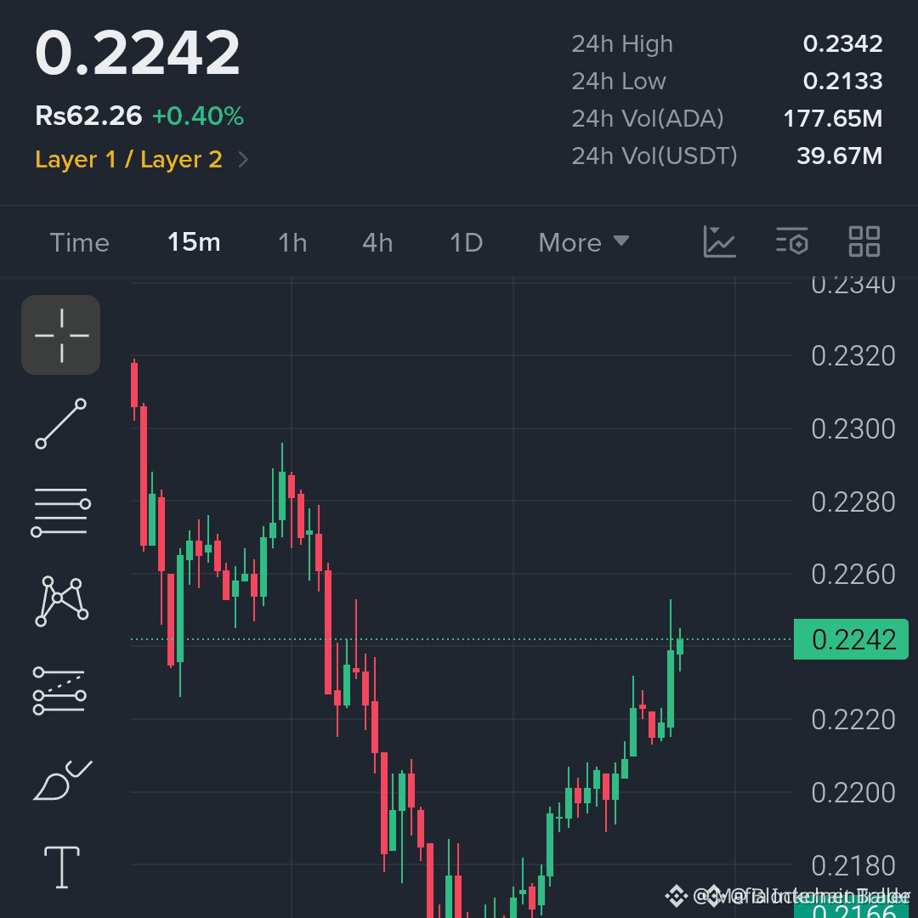This screenshot has height=918, width=918.
Task: Open chart settings icon
Action: tap(792, 241)
